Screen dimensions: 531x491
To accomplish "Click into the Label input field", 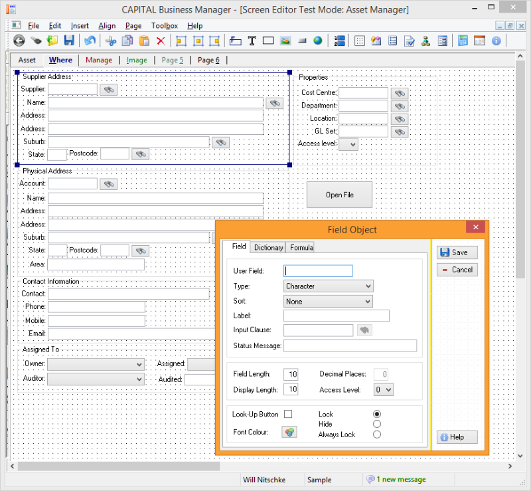I will (x=337, y=316).
